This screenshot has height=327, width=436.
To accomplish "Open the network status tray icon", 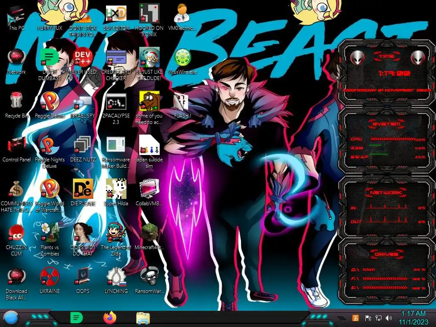I will point(378,318).
